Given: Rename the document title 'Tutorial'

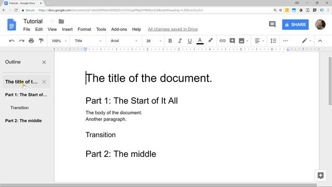Looking at the screenshot, I should click(33, 21).
